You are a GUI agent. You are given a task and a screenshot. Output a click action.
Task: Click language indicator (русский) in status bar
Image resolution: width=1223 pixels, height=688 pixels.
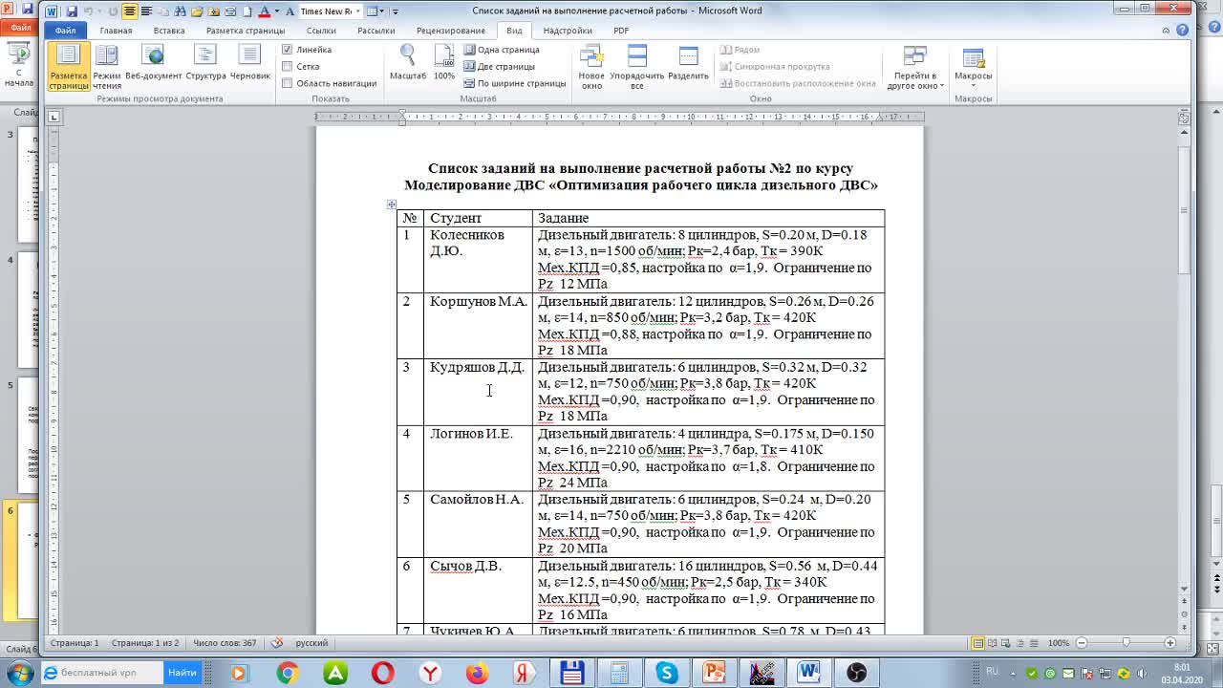click(311, 643)
